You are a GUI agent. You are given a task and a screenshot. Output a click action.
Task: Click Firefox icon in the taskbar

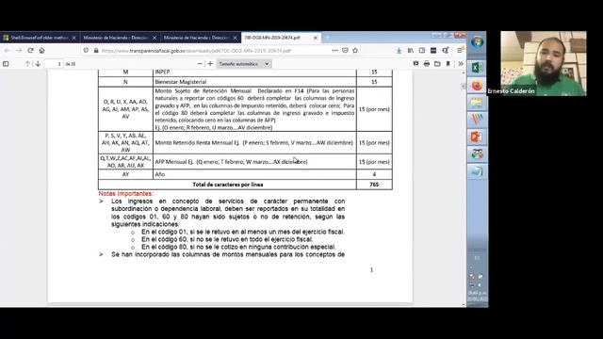tap(477, 86)
